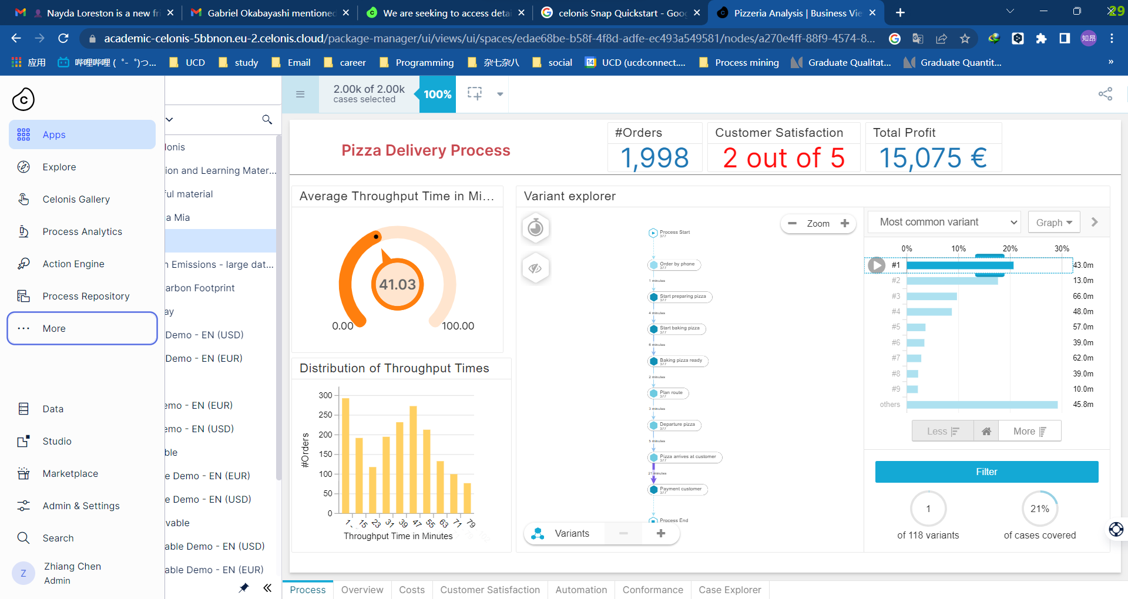Open the browser tab list dropdown
The height and width of the screenshot is (599, 1128).
1010,12
